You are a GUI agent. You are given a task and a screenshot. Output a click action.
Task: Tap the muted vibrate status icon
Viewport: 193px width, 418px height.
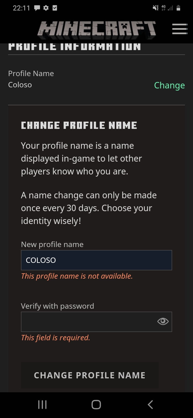pos(155,8)
